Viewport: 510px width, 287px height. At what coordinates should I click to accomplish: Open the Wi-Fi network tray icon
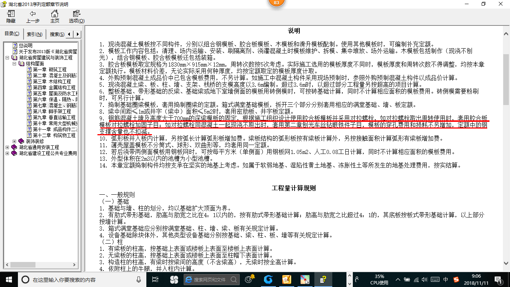[416, 280]
